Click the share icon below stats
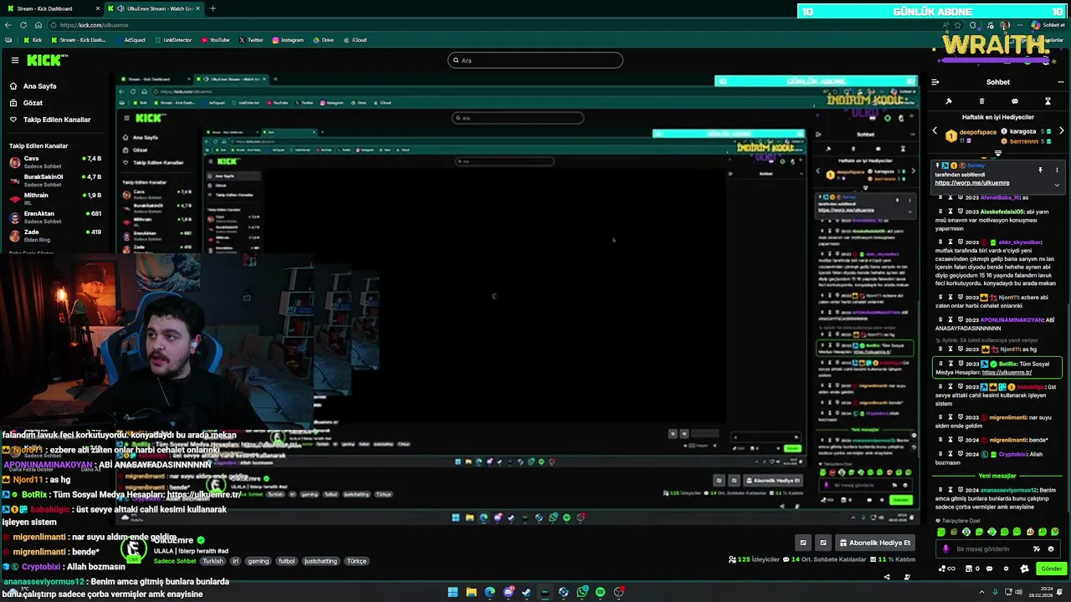The image size is (1071, 602). coord(887,577)
